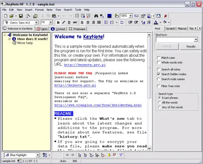Image resolution: width=203 pixels, height=164 pixels.
Task: Open the font color dropdown arrow
Action: (160, 23)
